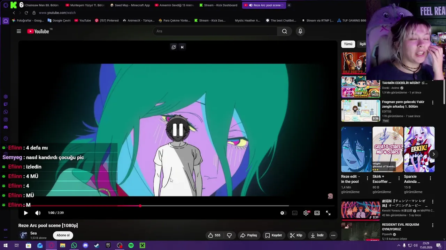This screenshot has height=250, width=446.
Task: Go to the YouTube home logo
Action: coord(38,31)
